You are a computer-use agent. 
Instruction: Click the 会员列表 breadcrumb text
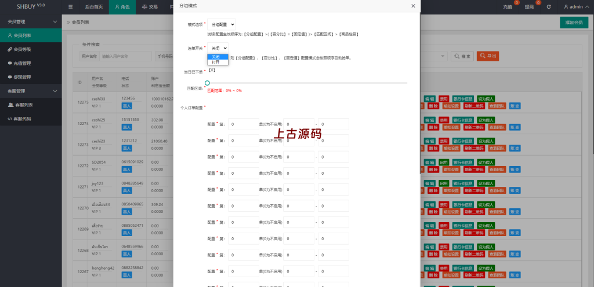(x=80, y=23)
